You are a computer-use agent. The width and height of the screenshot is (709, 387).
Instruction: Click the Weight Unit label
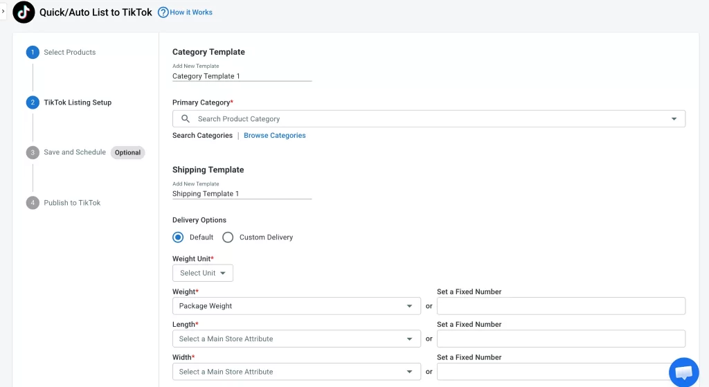point(193,259)
